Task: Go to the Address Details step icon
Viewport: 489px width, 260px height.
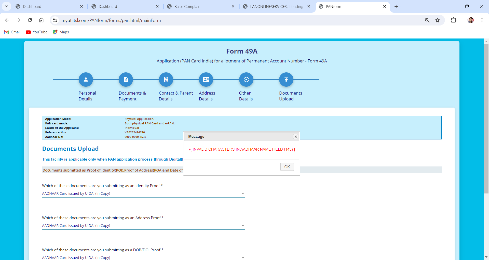Action: click(206, 80)
